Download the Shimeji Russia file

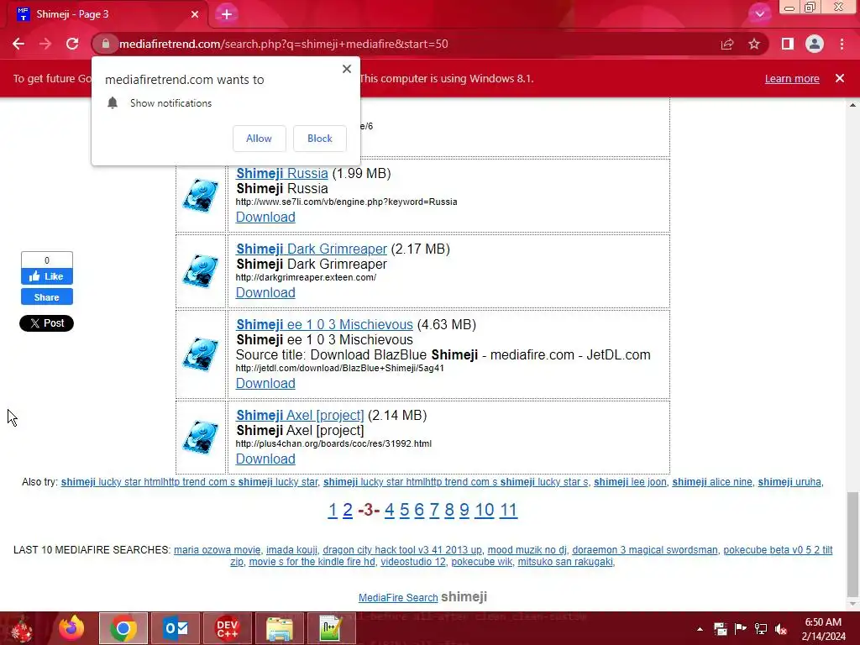click(265, 218)
